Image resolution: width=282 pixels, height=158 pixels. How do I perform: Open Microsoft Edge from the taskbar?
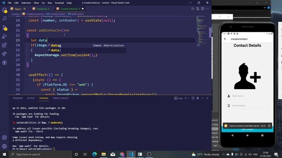pyautogui.click(x=95, y=154)
